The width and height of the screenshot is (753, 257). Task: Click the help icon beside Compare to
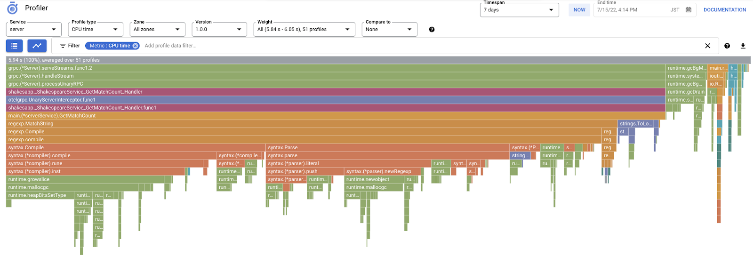click(x=432, y=30)
